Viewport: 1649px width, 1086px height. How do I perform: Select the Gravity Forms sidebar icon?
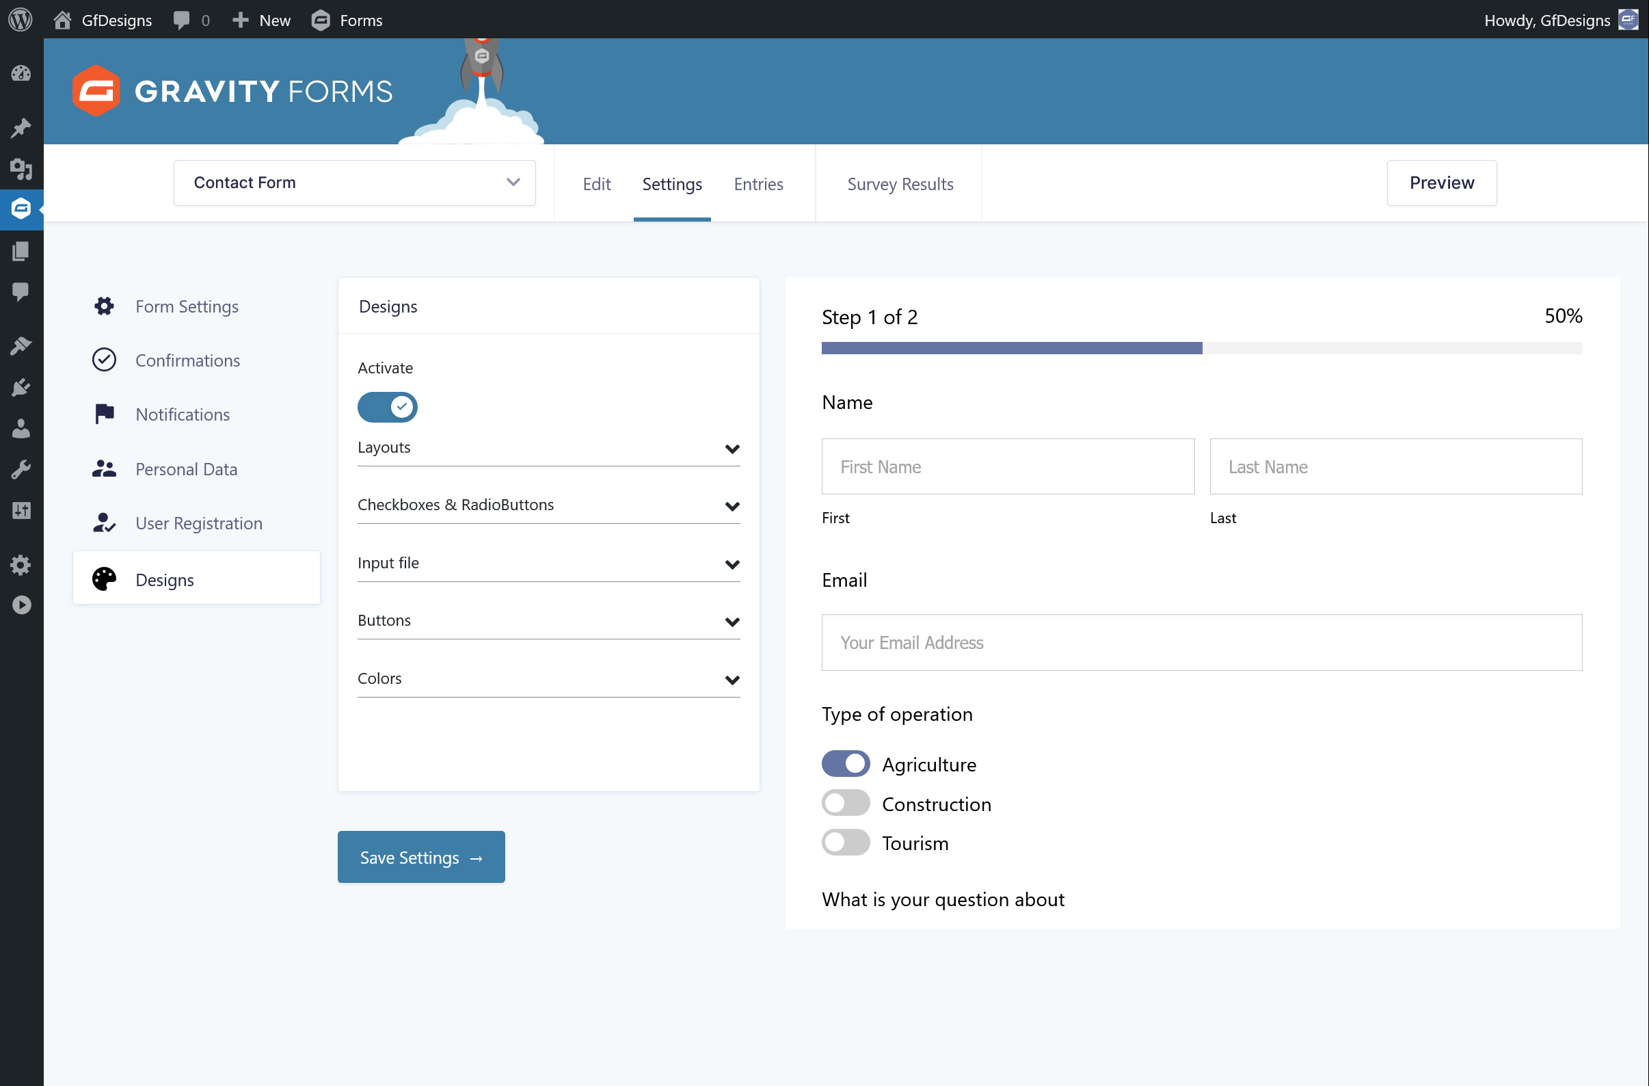[21, 209]
